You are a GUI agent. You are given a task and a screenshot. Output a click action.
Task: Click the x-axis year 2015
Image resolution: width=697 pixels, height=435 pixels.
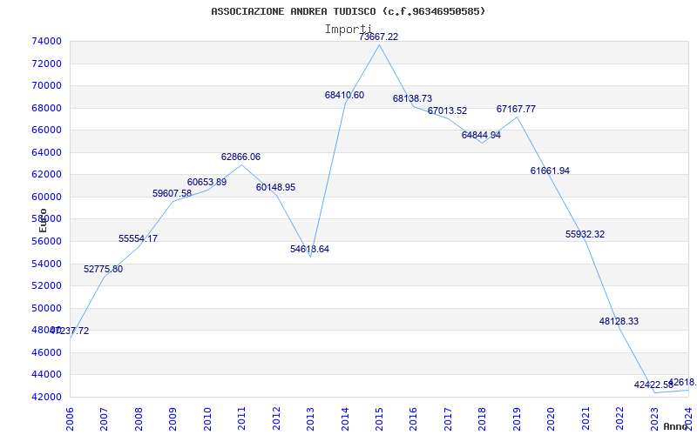pyautogui.click(x=379, y=418)
